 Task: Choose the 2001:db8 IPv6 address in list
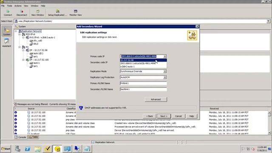tap(144, 63)
